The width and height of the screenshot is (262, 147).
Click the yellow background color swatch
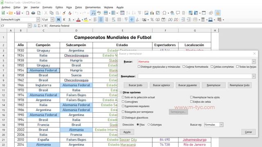click(86, 20)
